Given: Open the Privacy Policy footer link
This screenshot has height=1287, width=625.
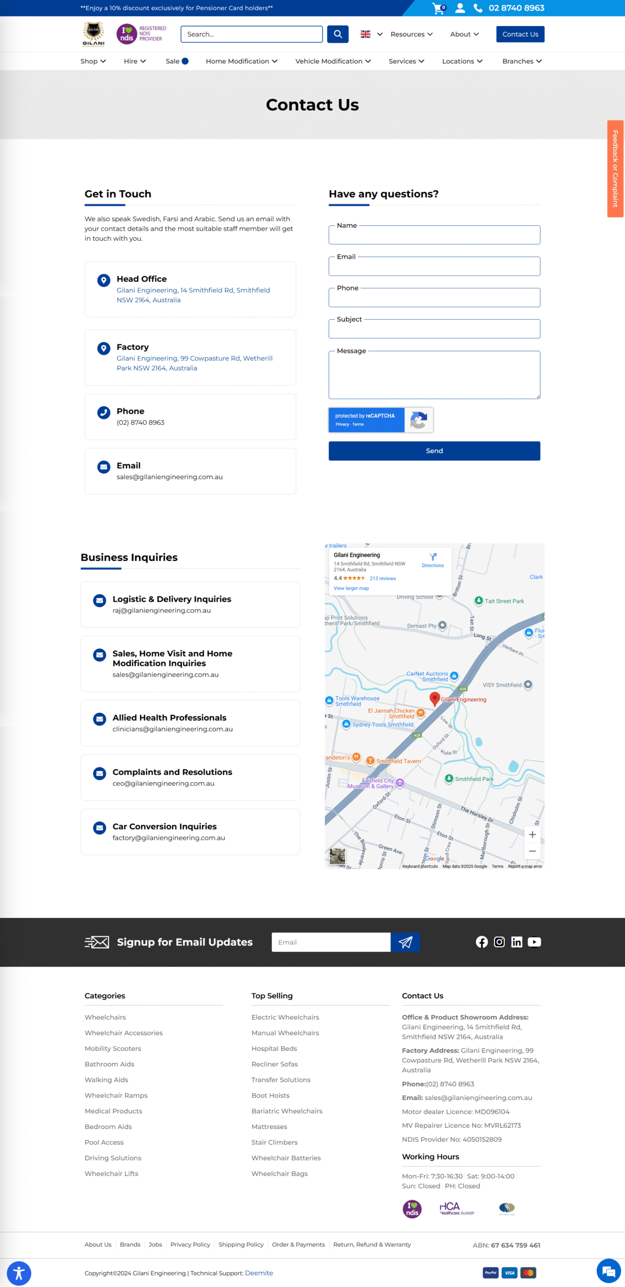Looking at the screenshot, I should (x=190, y=1245).
